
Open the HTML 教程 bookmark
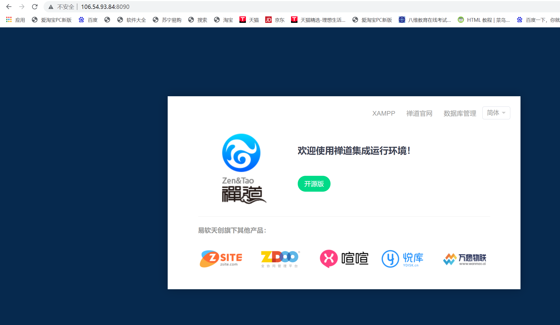point(484,20)
